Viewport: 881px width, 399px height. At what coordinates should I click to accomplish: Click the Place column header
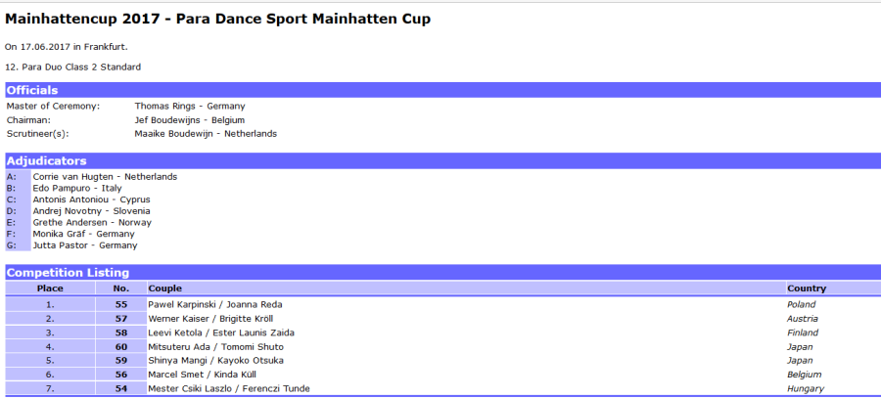(x=50, y=288)
